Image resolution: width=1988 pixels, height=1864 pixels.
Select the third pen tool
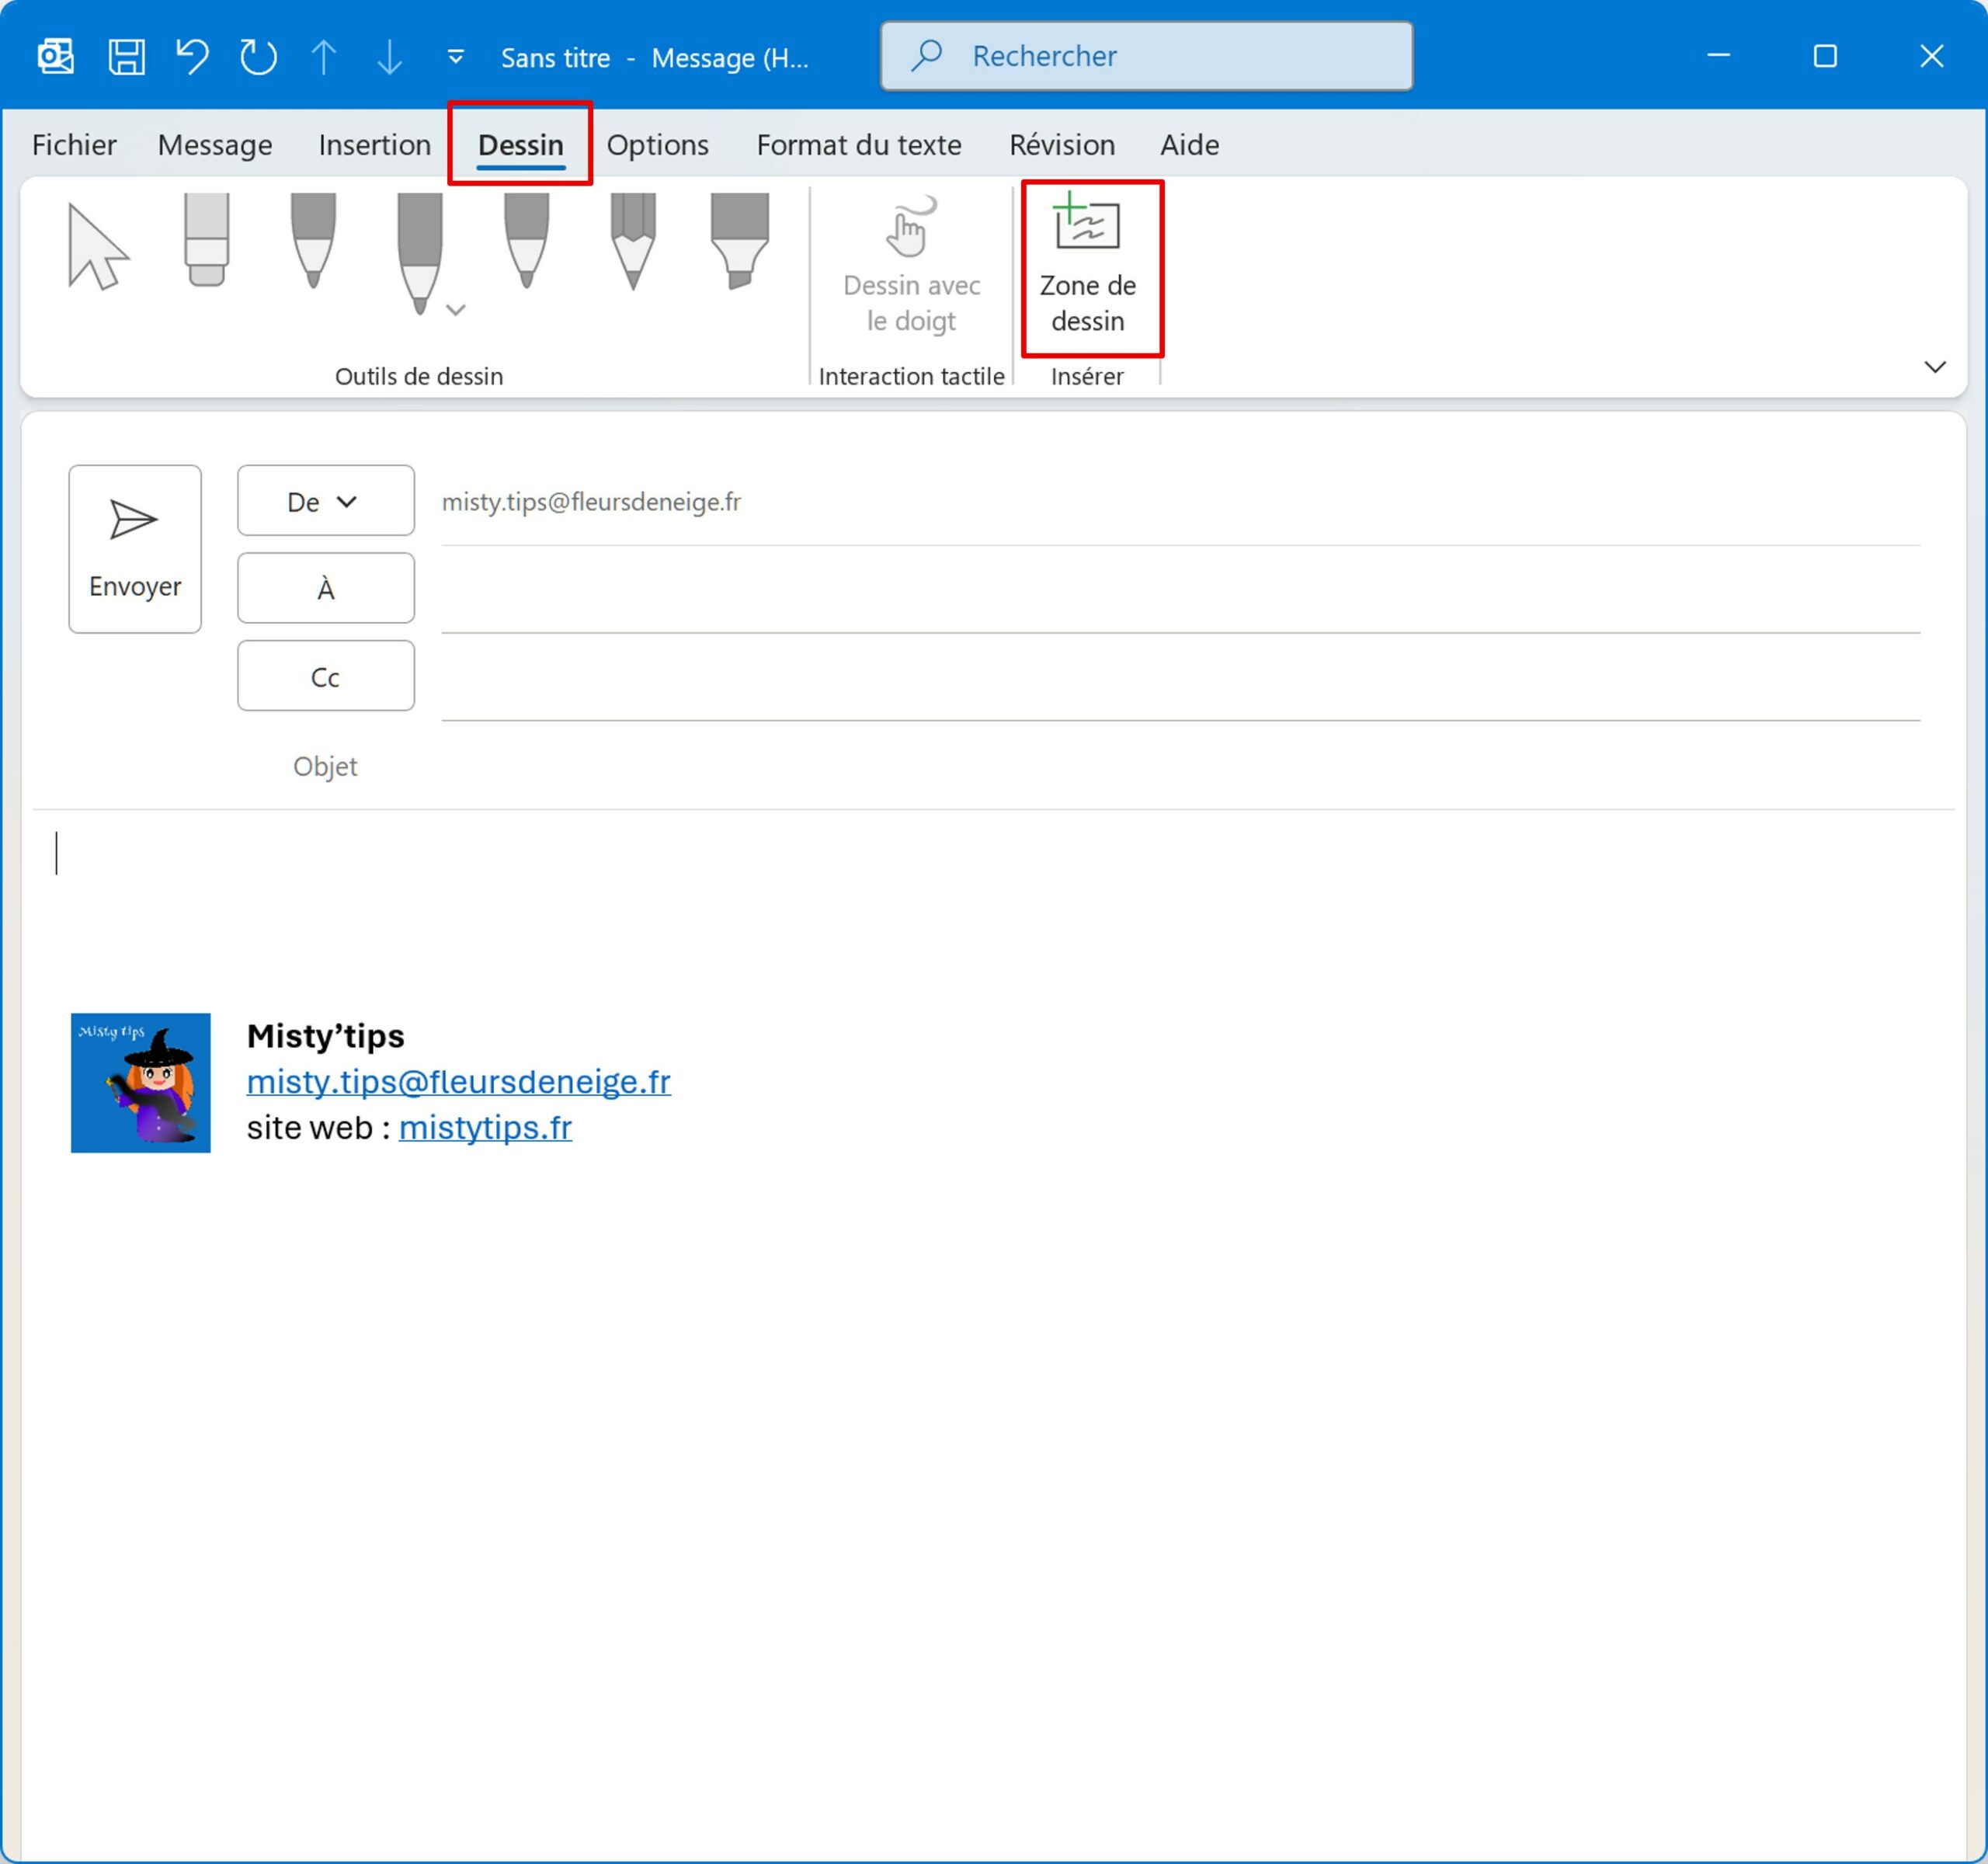point(526,240)
